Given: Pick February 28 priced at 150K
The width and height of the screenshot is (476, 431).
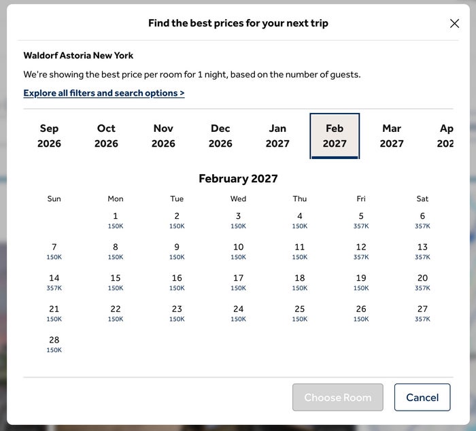Looking at the screenshot, I should [x=54, y=344].
